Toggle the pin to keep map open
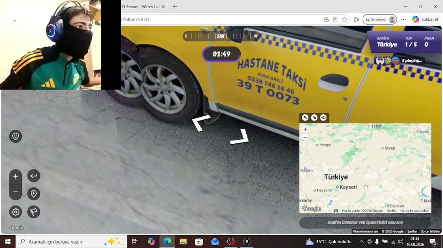 coord(323,118)
